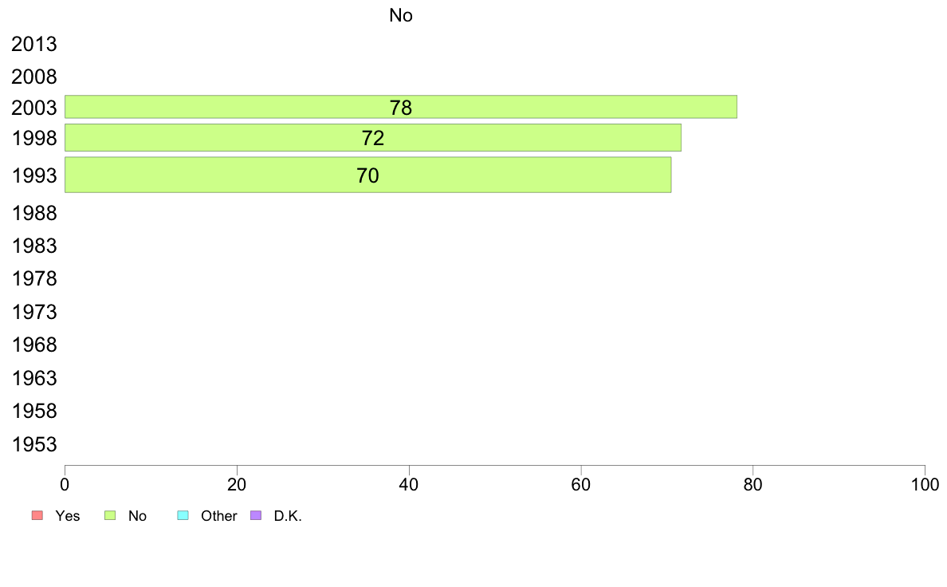Click the green No legend swatch
947x587 pixels.
[x=110, y=515]
